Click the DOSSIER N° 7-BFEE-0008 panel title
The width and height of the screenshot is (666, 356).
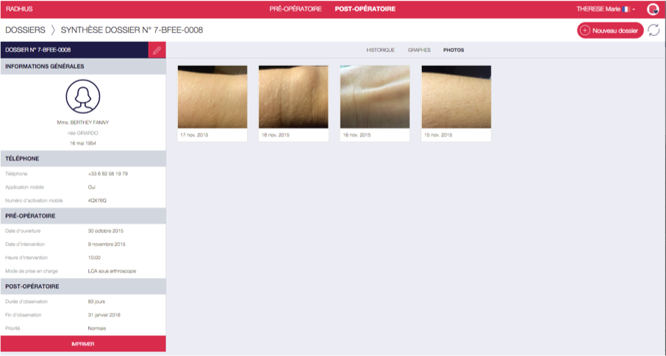coord(37,50)
